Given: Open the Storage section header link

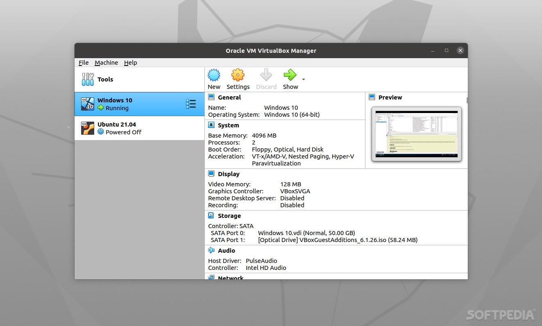Looking at the screenshot, I should (x=229, y=216).
